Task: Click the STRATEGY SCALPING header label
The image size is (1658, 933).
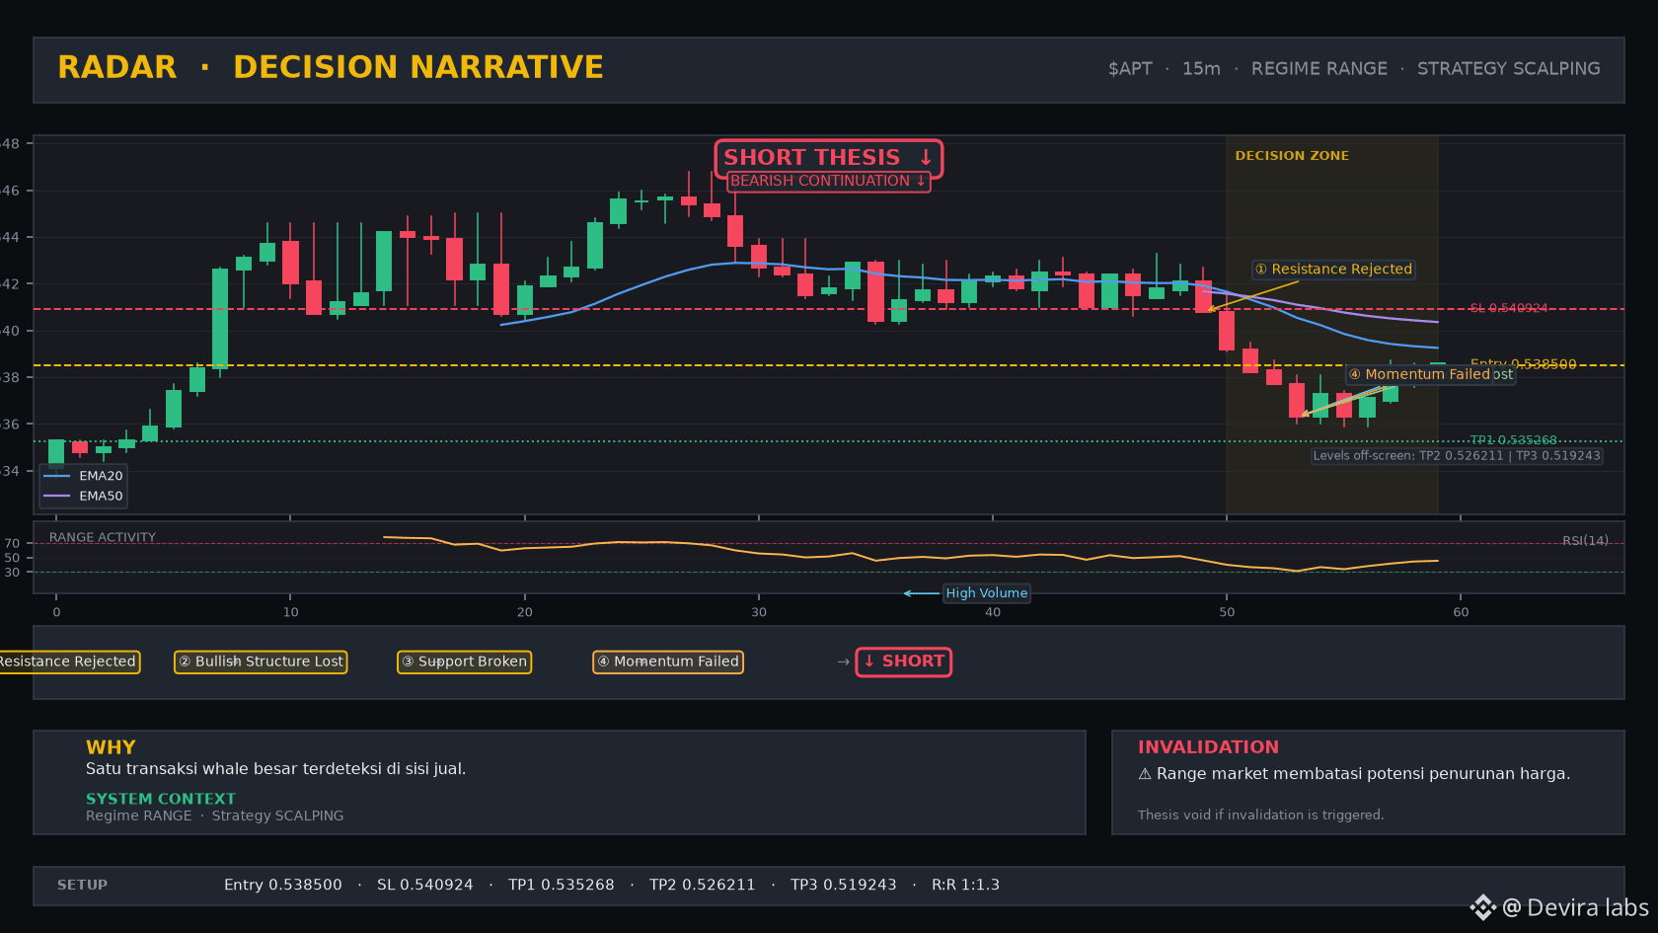Action: click(x=1508, y=68)
